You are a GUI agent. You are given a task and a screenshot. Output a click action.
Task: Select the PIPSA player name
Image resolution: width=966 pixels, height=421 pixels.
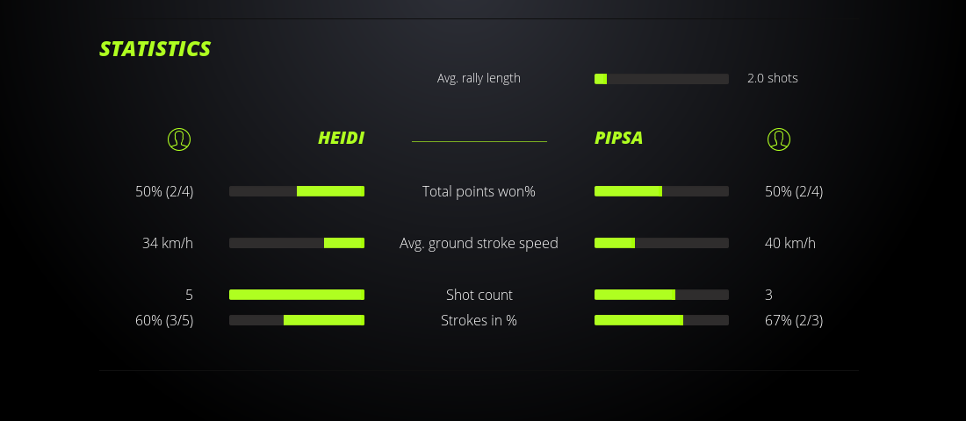point(619,139)
